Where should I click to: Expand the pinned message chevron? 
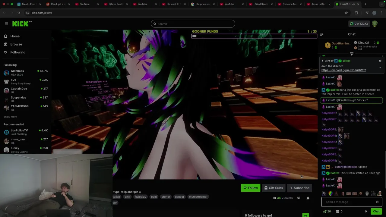380,67
